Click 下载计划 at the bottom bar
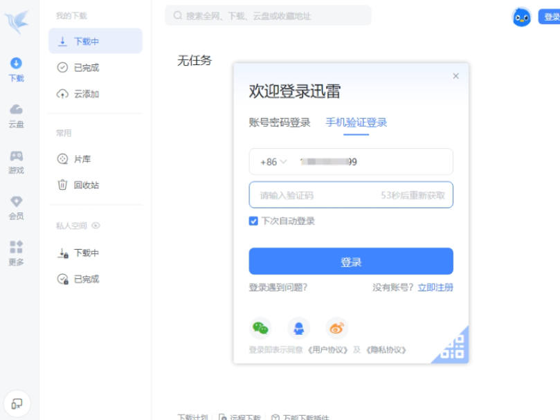Viewport: 560px width, 420px height. 192,417
